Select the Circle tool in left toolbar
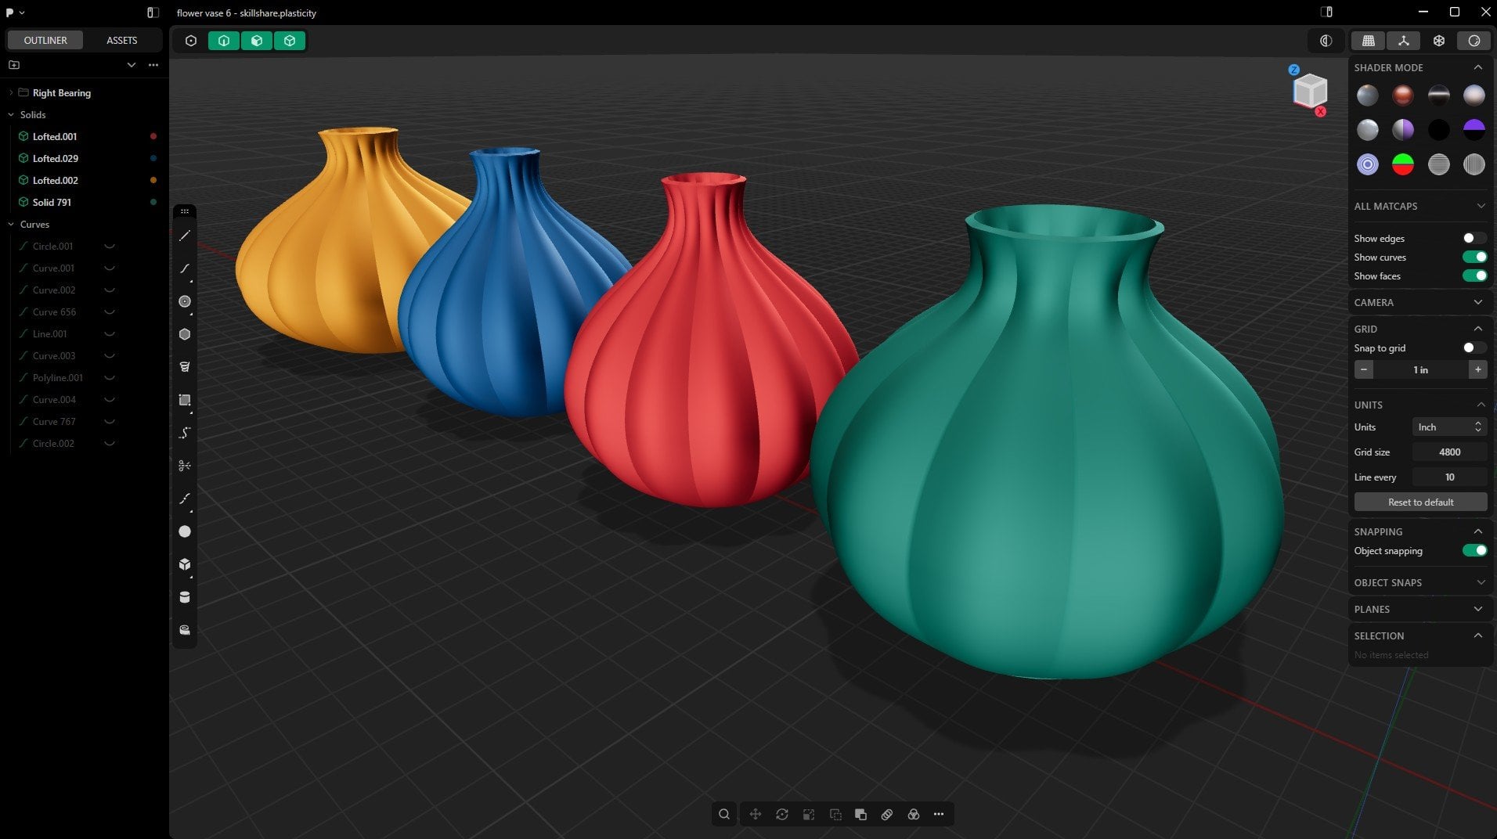Screen dimensions: 1497x839 click(x=185, y=301)
